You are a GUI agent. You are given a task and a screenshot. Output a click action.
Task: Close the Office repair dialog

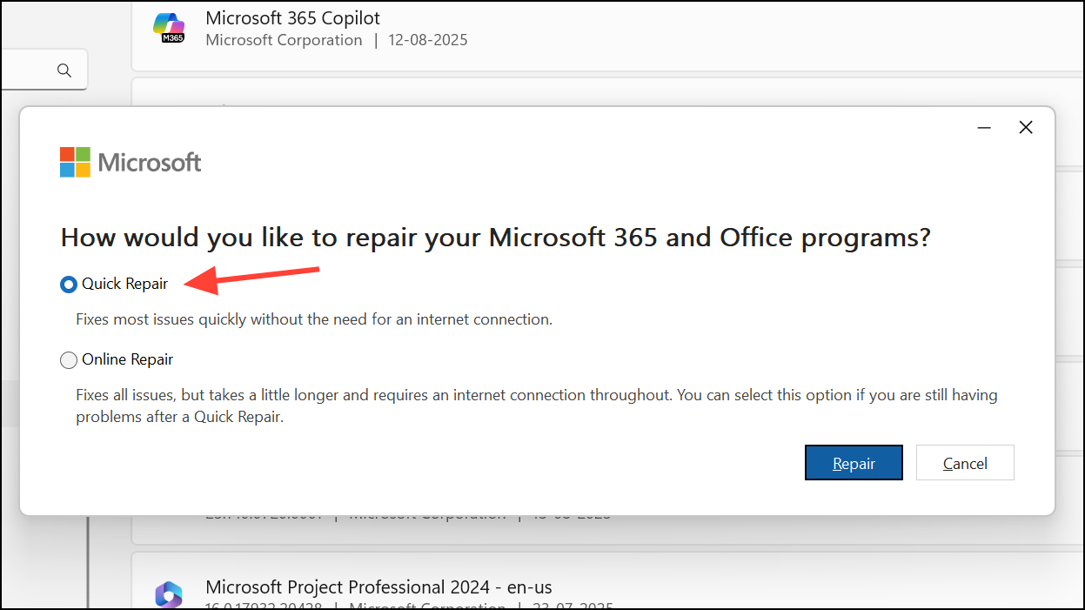click(1026, 128)
